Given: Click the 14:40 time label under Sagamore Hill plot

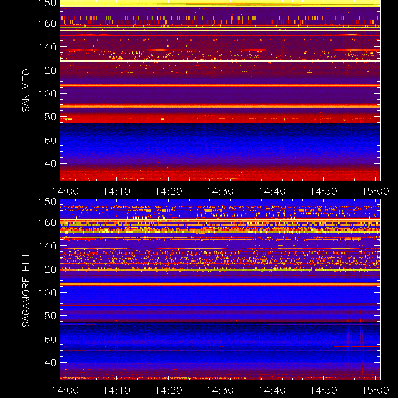Looking at the screenshot, I should click(272, 390).
